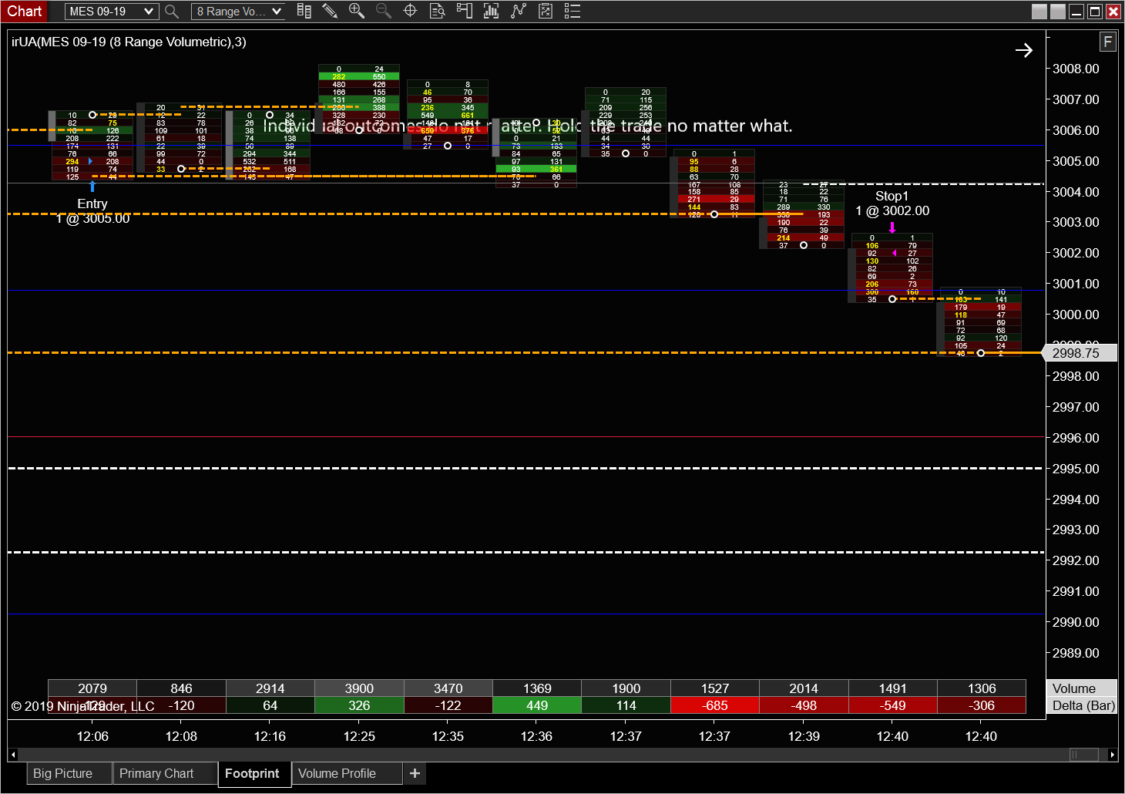The width and height of the screenshot is (1125, 794).
Task: Click the 3008.00 price axis label
Action: coord(1076,69)
